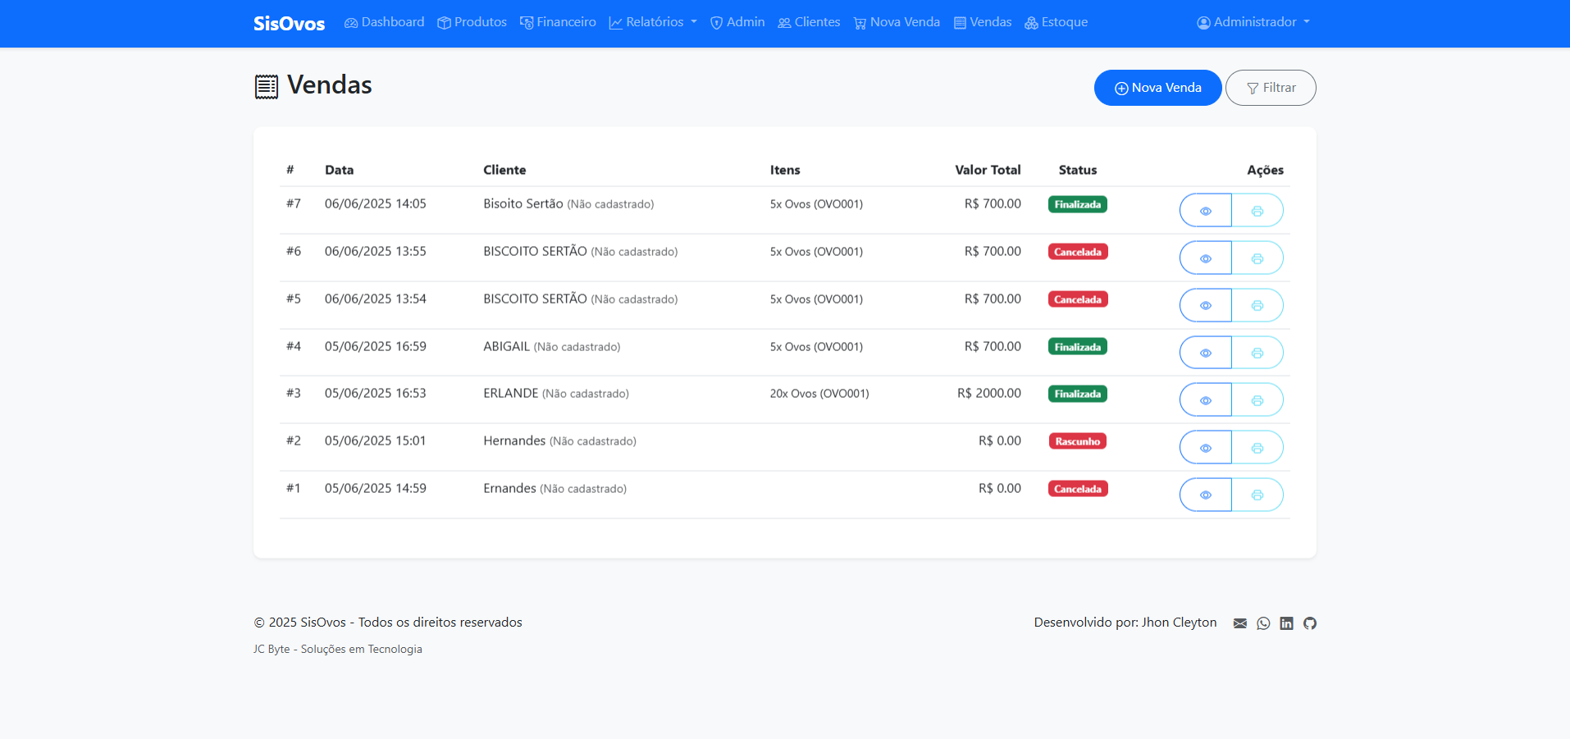Viewport: 1570px width, 739px height.
Task: Open Financeiro from the top menu
Action: 558,22
